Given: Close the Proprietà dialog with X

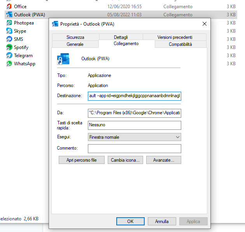Looking at the screenshot, I should click(205, 24).
